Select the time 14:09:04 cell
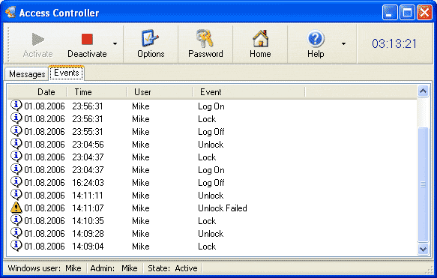The width and height of the screenshot is (437, 278). (88, 247)
